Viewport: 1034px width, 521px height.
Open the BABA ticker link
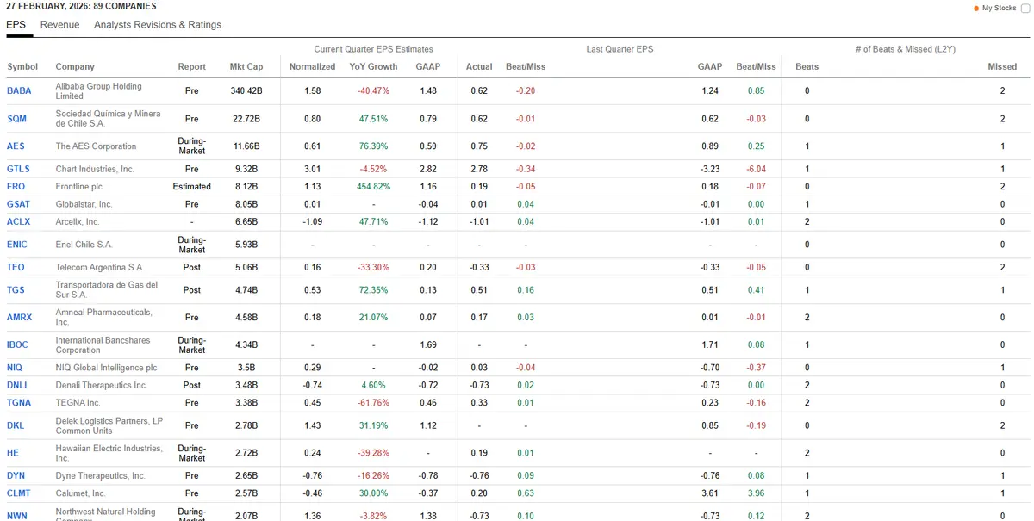click(18, 90)
